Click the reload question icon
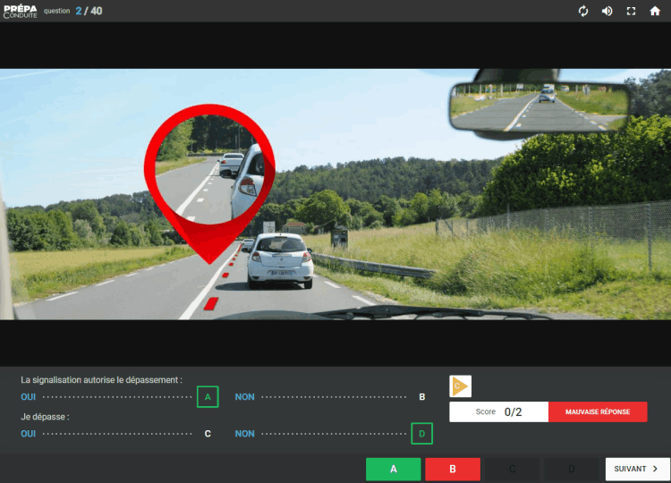The image size is (671, 483). [x=583, y=11]
